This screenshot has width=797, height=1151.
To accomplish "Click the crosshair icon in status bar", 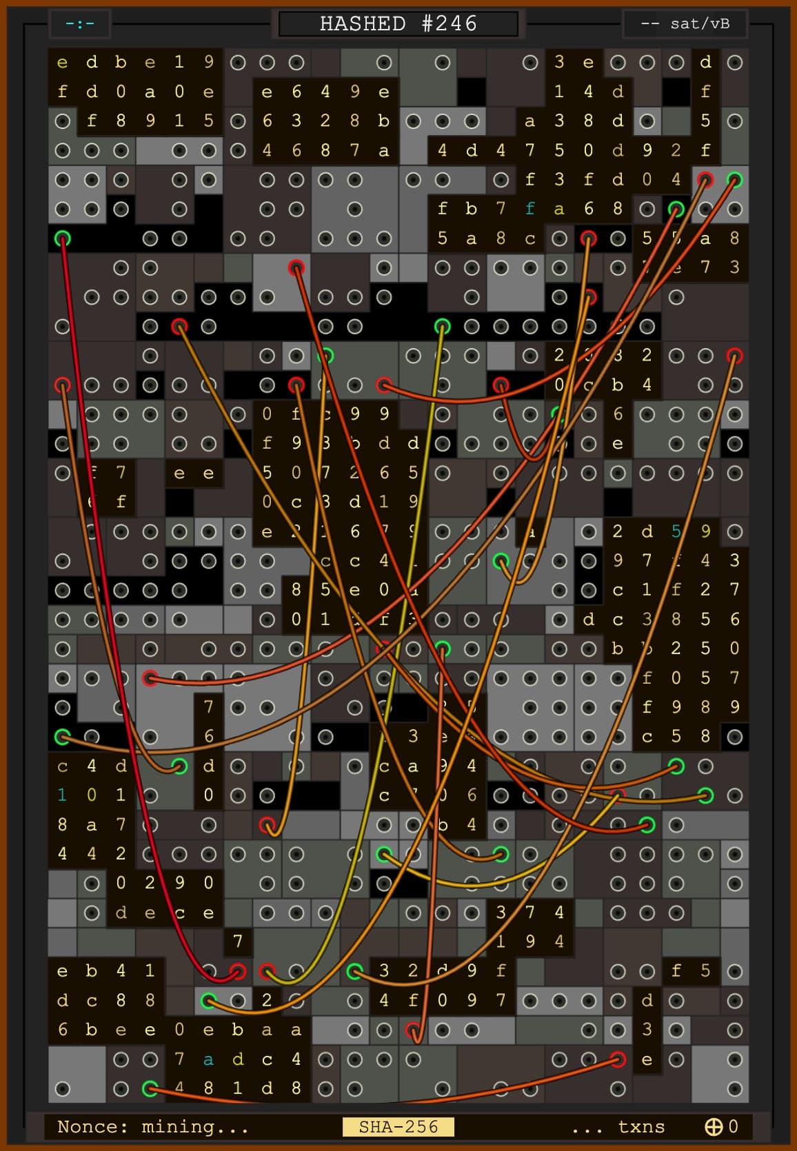I will coord(714,1127).
